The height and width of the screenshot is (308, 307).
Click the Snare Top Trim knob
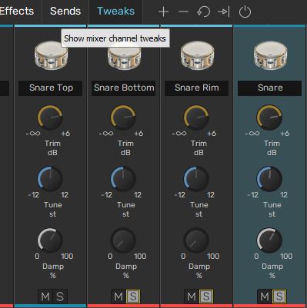pos(50,118)
